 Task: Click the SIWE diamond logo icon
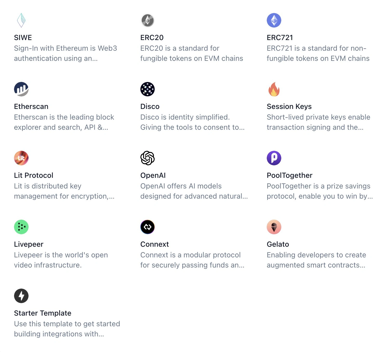tap(21, 20)
